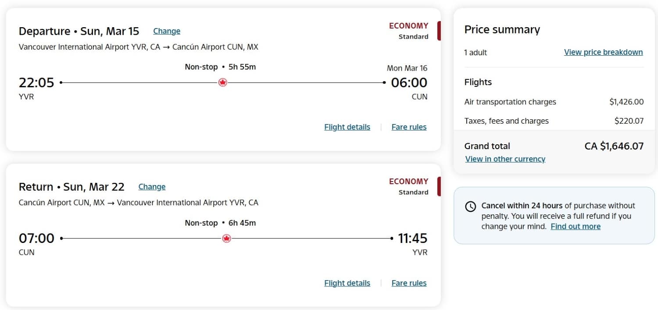Click the Non-stop 5h 55m duration label
This screenshot has width=658, height=310.
221,67
